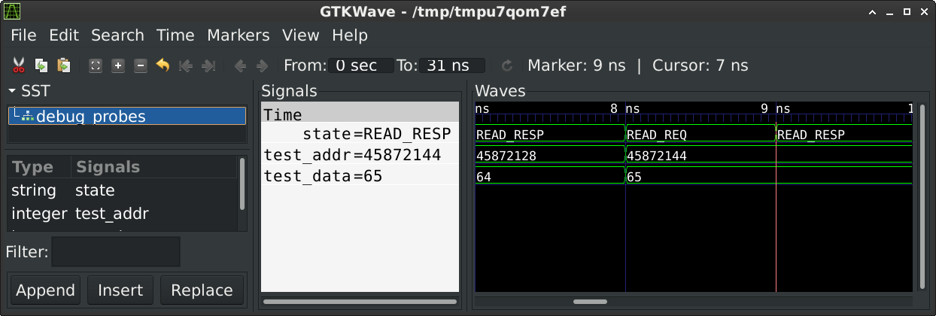Viewport: 936px width, 316px height.
Task: Click the Zoom Undo arrow icon
Action: click(163, 65)
